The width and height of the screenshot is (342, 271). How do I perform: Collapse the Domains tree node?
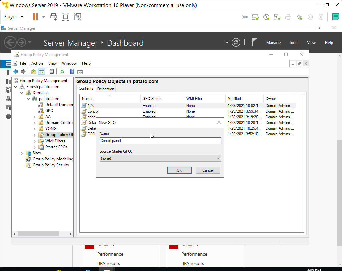(22, 93)
